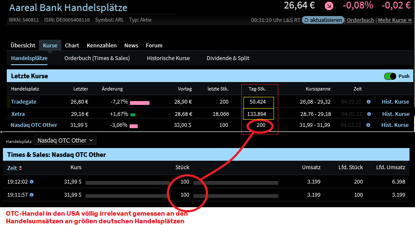This screenshot has width=415, height=225.
Task: Click the Änderung column header
Action: pyautogui.click(x=112, y=89)
